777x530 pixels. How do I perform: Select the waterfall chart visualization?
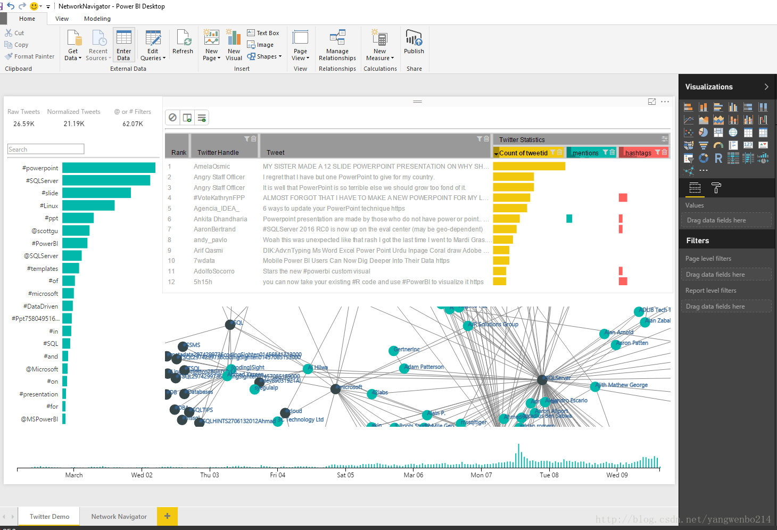click(763, 120)
